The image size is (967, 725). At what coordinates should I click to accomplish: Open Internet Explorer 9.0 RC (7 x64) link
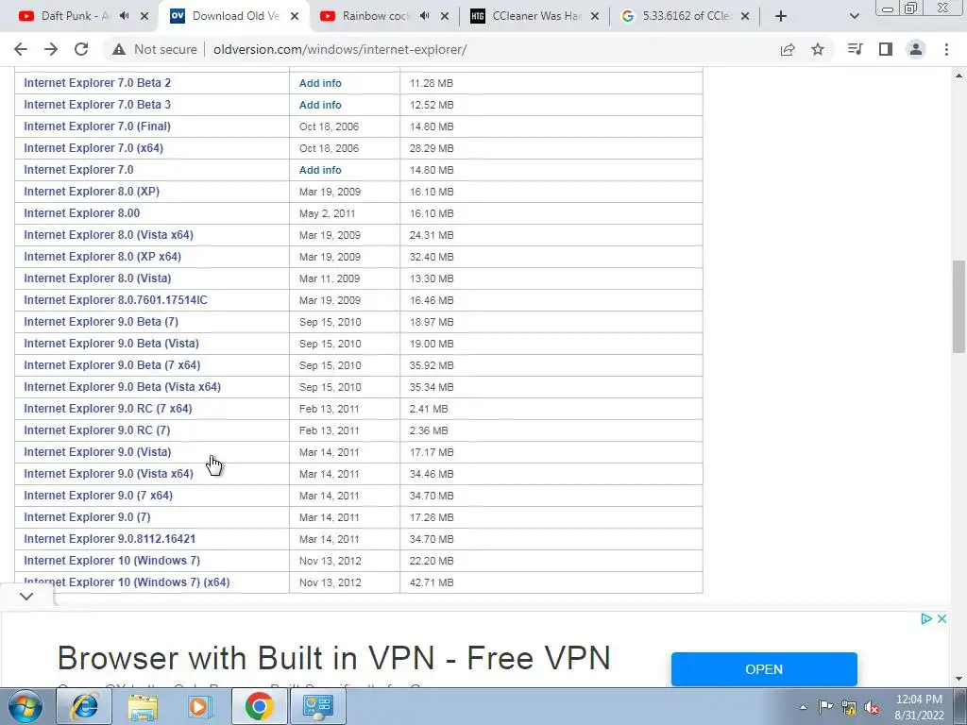coord(108,408)
